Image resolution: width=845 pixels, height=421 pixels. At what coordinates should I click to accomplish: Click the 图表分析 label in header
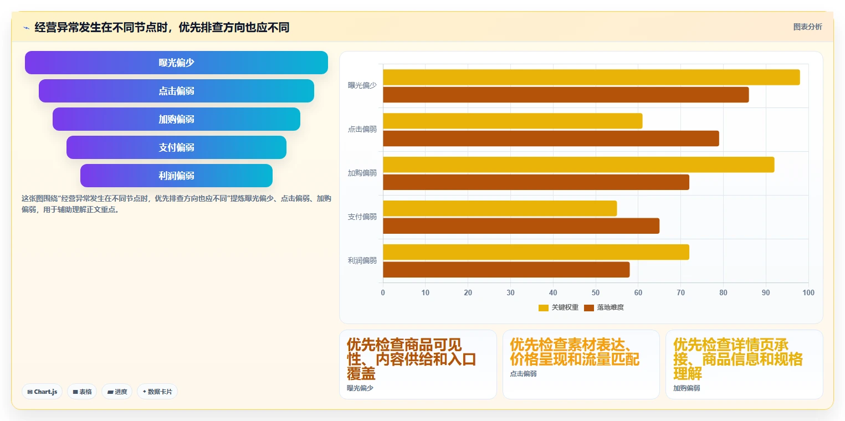[x=807, y=27]
